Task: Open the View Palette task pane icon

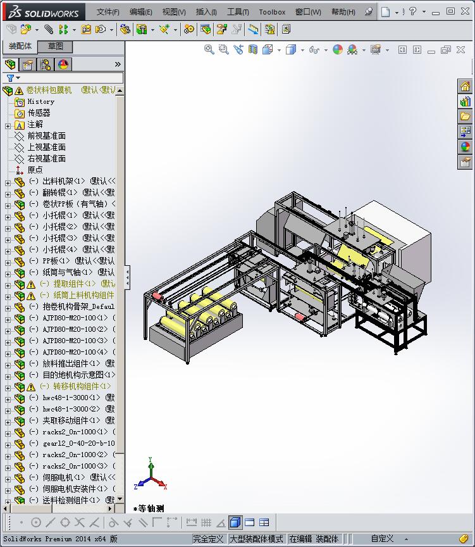Action: 466,132
